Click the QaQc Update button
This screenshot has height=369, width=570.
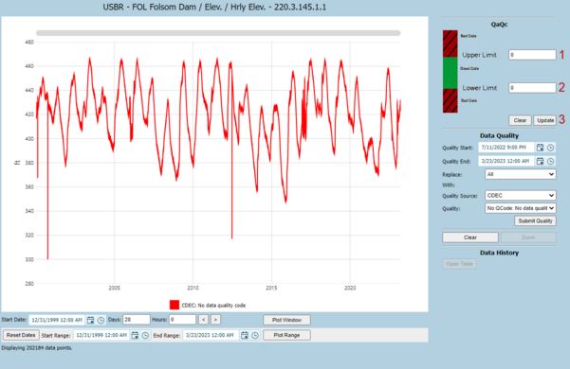545,120
